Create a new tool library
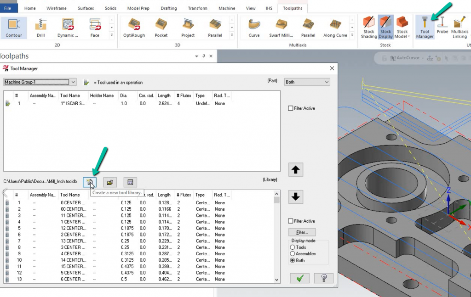The width and height of the screenshot is (471, 297). [90, 182]
